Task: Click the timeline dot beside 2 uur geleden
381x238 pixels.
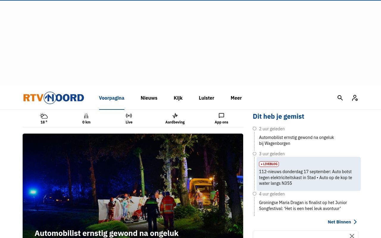Action: (x=254, y=129)
